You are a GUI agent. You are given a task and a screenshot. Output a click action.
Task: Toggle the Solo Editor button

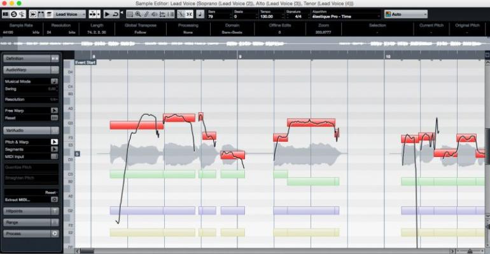14,14
